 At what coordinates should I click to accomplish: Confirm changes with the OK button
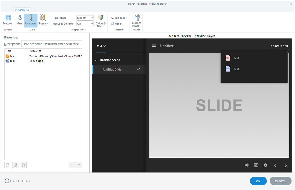258,181
